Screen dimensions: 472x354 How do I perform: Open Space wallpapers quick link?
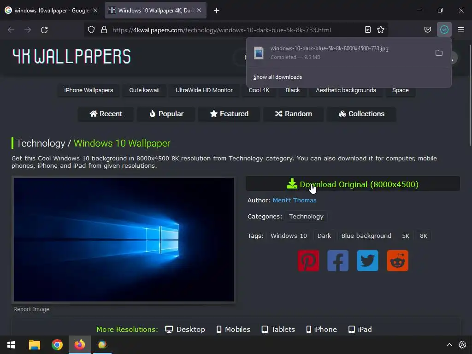click(x=401, y=90)
